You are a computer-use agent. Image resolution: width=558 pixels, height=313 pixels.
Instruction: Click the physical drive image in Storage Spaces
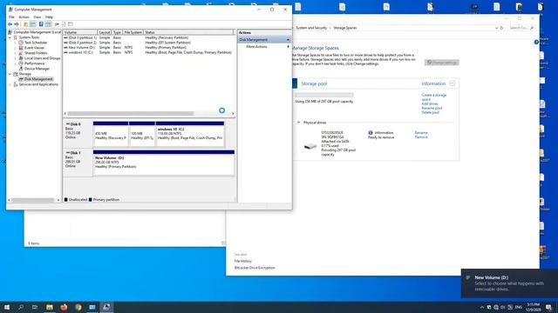point(310,146)
